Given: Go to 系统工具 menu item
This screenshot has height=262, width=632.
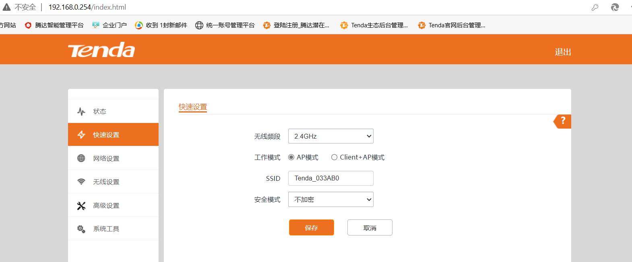Looking at the screenshot, I should pyautogui.click(x=113, y=229).
